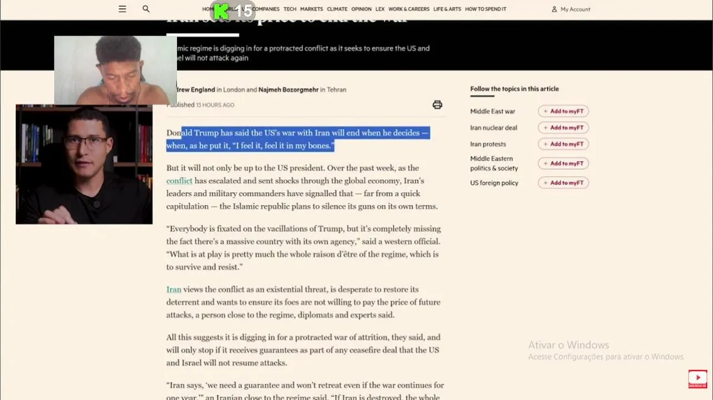The image size is (713, 400).
Task: Open Life & Arts section
Action: click(448, 9)
